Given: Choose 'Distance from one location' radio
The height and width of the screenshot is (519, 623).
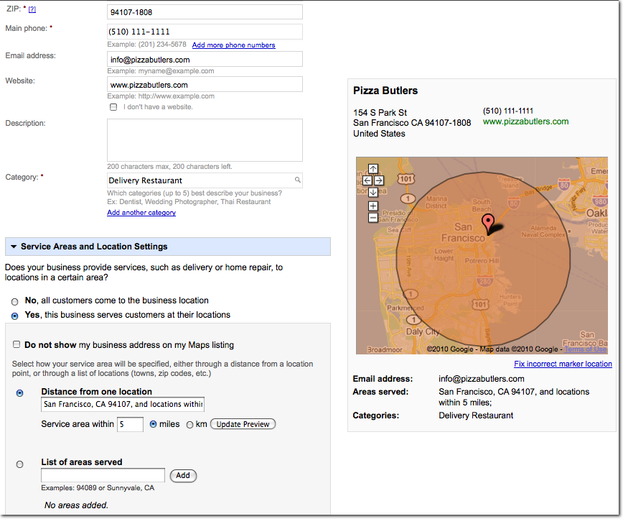Looking at the screenshot, I should pos(19,393).
